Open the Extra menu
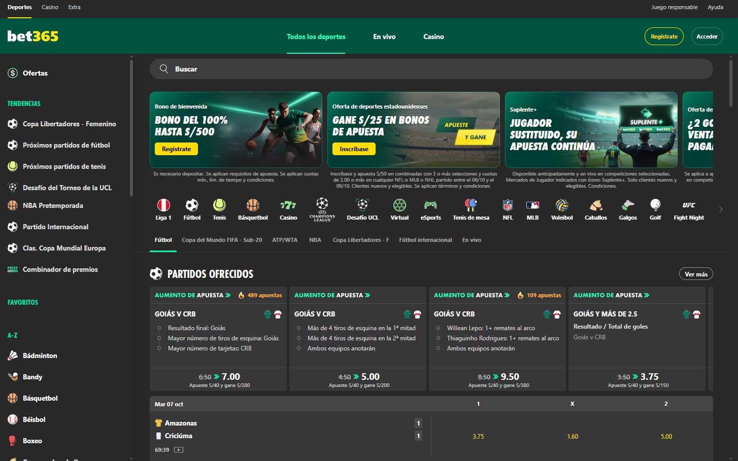 74,7
